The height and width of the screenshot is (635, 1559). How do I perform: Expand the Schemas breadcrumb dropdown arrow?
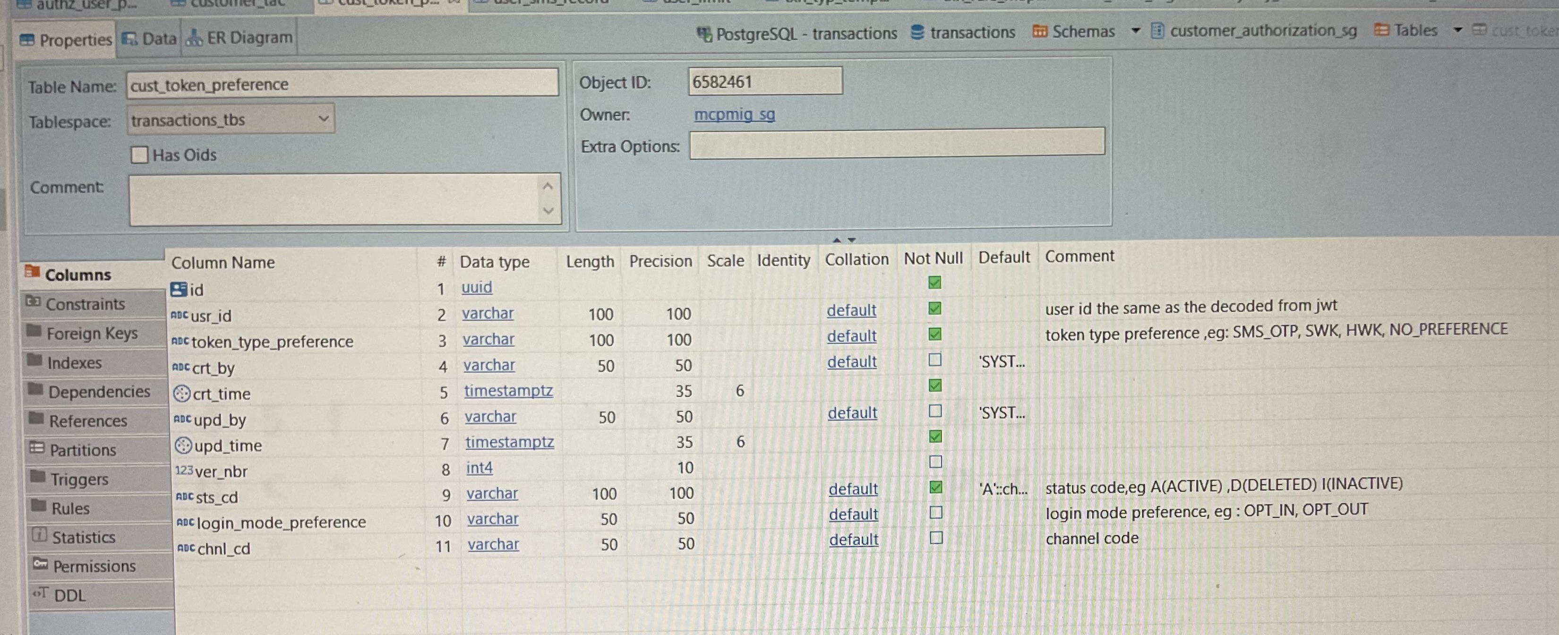point(1135,30)
